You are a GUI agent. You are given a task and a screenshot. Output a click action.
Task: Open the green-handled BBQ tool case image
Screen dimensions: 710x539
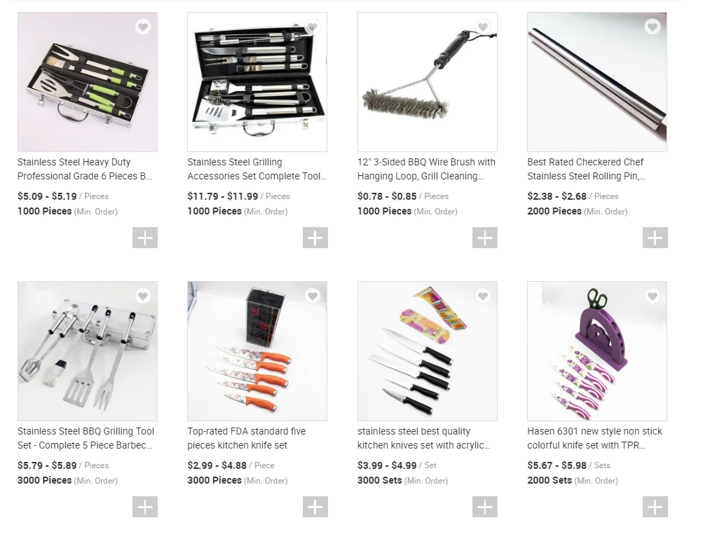coord(88,82)
